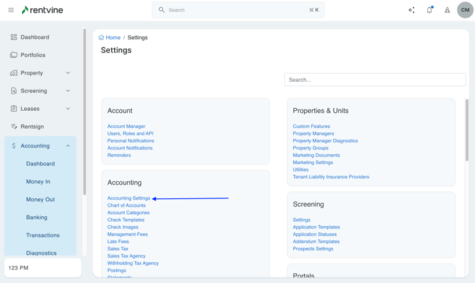Click the settings page vertical scrollbar
Image resolution: width=475 pixels, height=283 pixels.
pos(467,131)
